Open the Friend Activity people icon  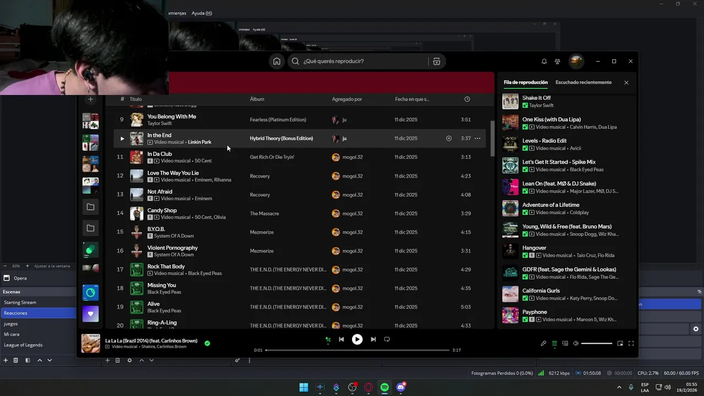557,61
